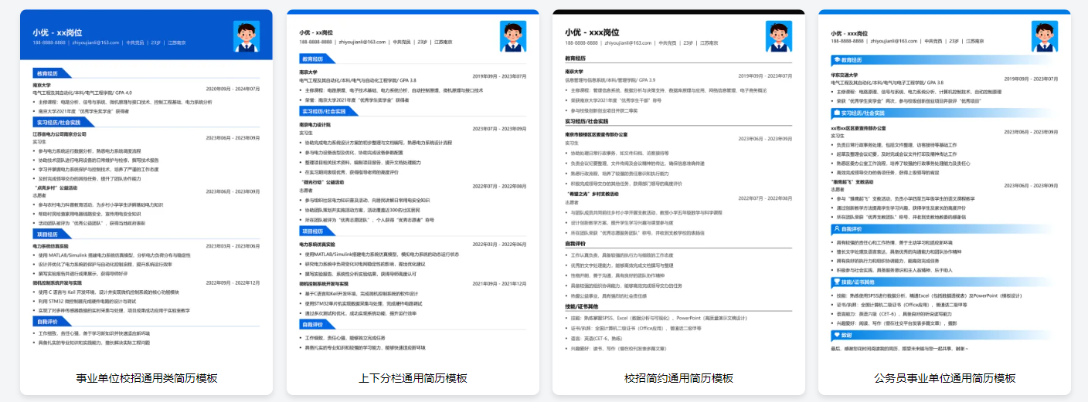Open the 校招简约通用简历模板 caption link
Viewport: 1088px width, 402px height.
pyautogui.click(x=678, y=378)
